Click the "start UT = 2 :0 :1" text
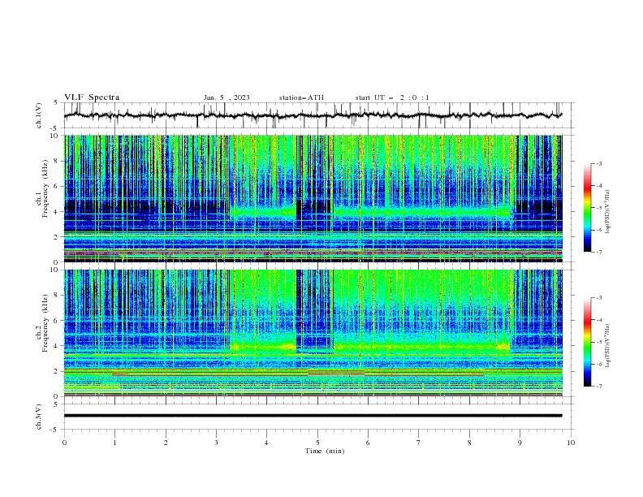 pos(392,97)
